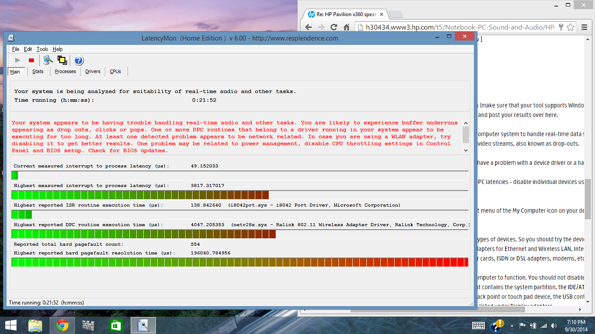595x334 pixels.
Task: Click the HP logo on the browser tab
Action: click(x=311, y=14)
